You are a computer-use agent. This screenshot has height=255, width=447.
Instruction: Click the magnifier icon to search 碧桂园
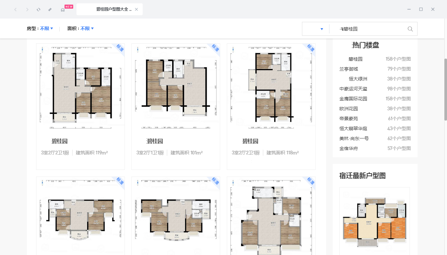pyautogui.click(x=410, y=29)
